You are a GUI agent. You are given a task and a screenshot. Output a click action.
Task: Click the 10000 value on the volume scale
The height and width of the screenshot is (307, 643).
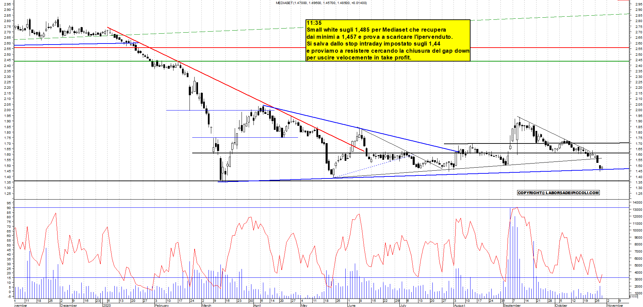pyautogui.click(x=637, y=231)
